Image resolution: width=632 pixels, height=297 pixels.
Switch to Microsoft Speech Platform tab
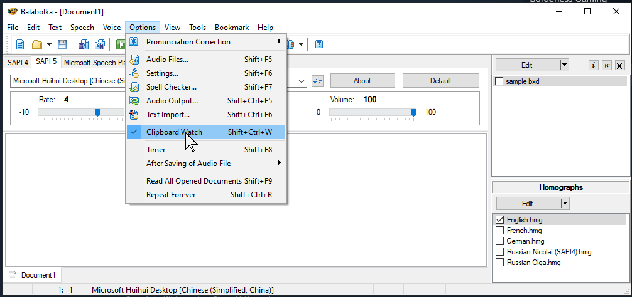click(x=95, y=62)
